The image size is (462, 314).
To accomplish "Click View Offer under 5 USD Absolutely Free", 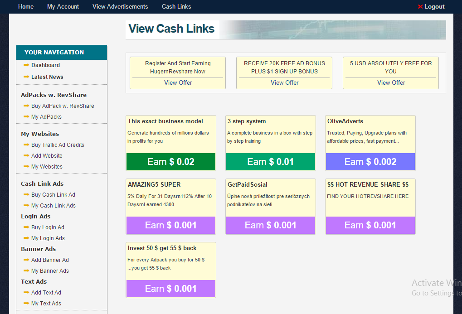I will [x=391, y=83].
